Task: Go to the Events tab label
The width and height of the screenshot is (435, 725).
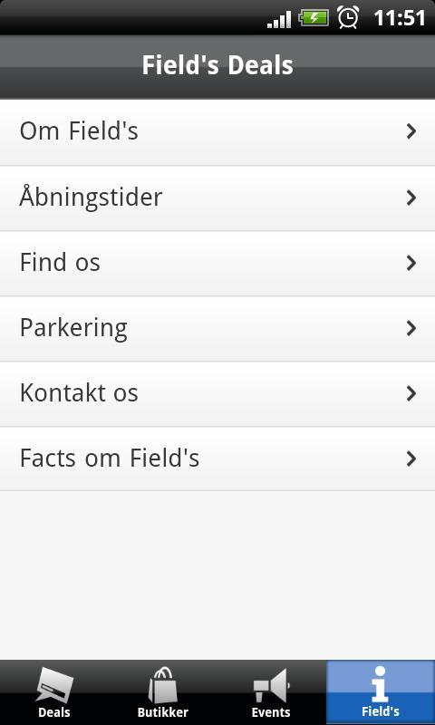Action: point(271,712)
